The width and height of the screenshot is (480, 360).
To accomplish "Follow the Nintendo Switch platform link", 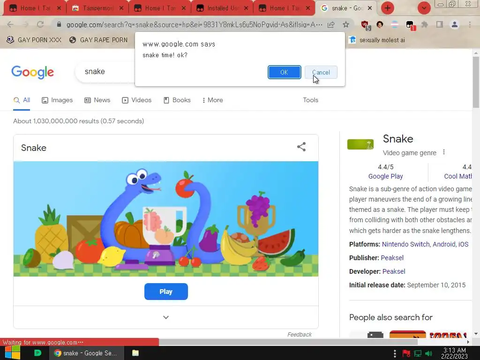I will [405, 244].
